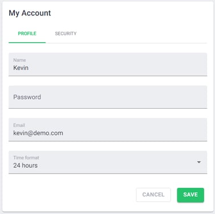Click the green underline beneath Profile tab
The width and height of the screenshot is (215, 214).
click(27, 43)
